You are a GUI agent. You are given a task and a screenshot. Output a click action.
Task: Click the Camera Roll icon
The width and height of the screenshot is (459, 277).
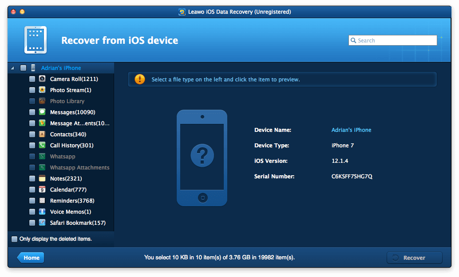[42, 79]
